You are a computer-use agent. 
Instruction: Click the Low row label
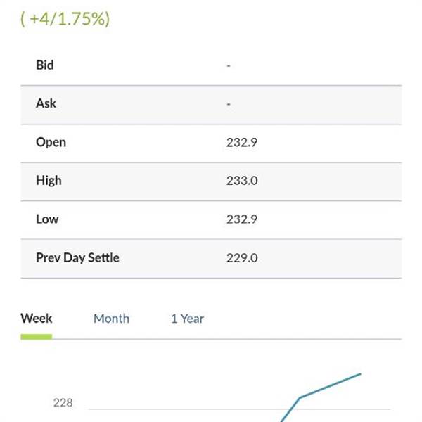pos(47,219)
